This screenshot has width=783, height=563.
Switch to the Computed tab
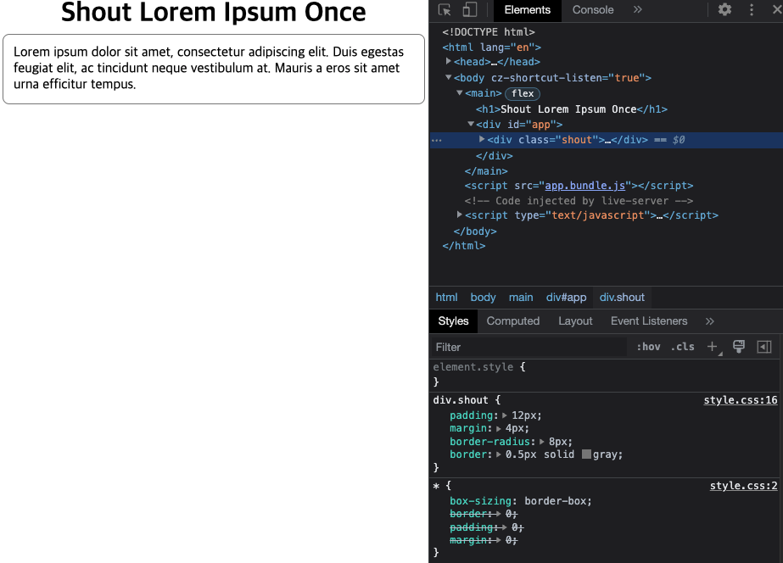pyautogui.click(x=513, y=321)
